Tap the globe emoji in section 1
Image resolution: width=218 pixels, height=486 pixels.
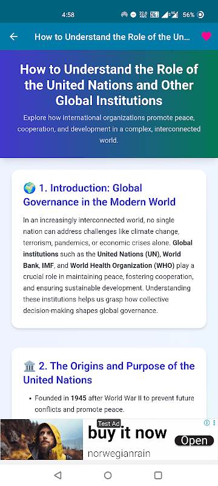pos(29,188)
